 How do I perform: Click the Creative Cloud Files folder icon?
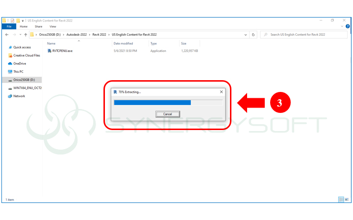(x=10, y=55)
